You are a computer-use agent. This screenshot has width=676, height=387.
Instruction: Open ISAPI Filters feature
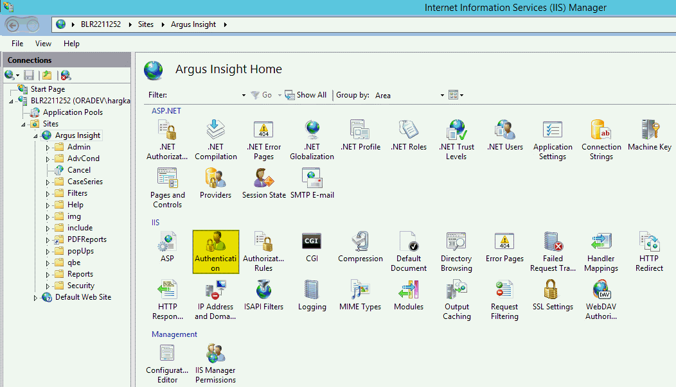pos(263,295)
